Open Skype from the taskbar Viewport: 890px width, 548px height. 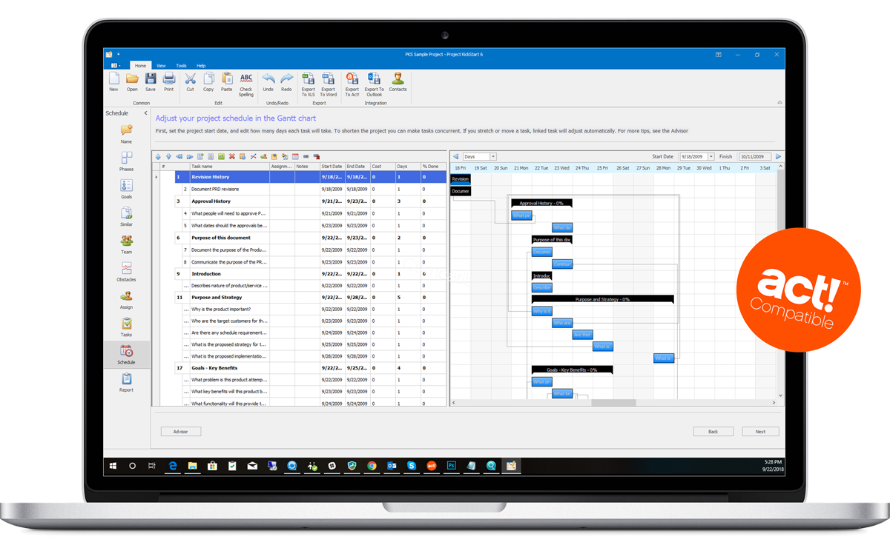[412, 466]
